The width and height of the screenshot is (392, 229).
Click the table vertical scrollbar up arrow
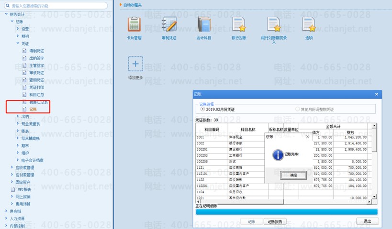[x=374, y=126]
